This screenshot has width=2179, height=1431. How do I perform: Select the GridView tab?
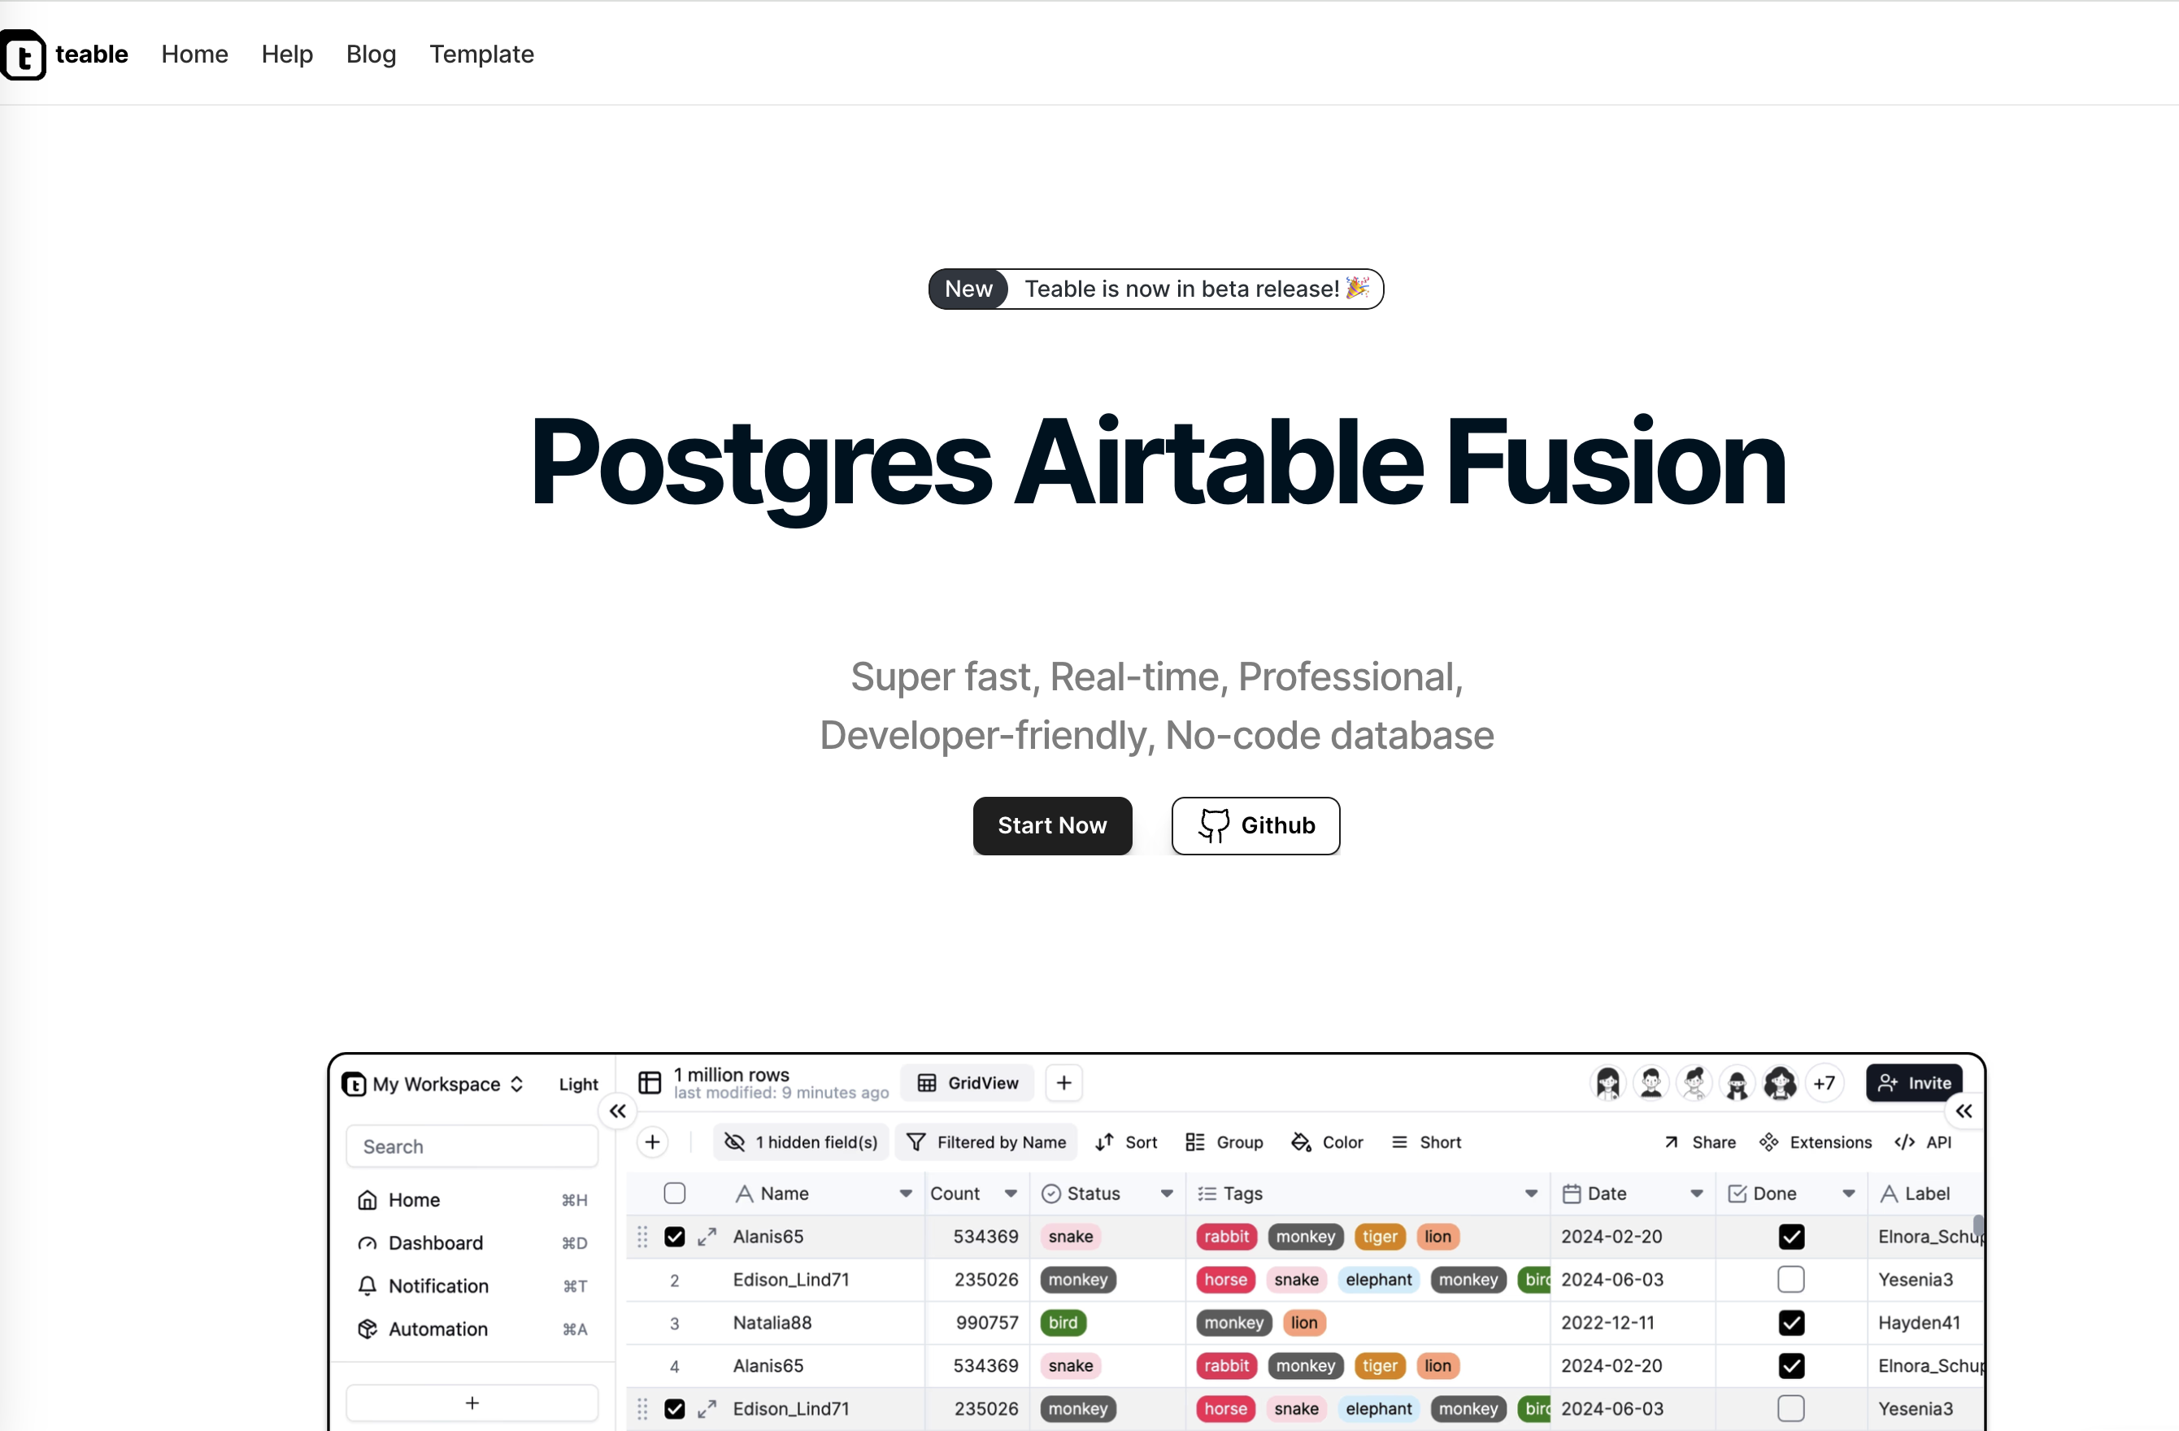968,1083
